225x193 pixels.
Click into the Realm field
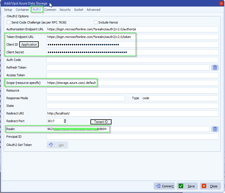(x=128, y=129)
